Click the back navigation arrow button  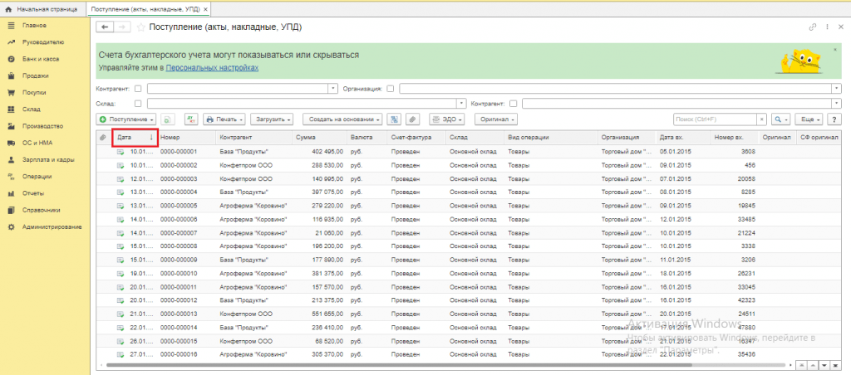point(106,27)
